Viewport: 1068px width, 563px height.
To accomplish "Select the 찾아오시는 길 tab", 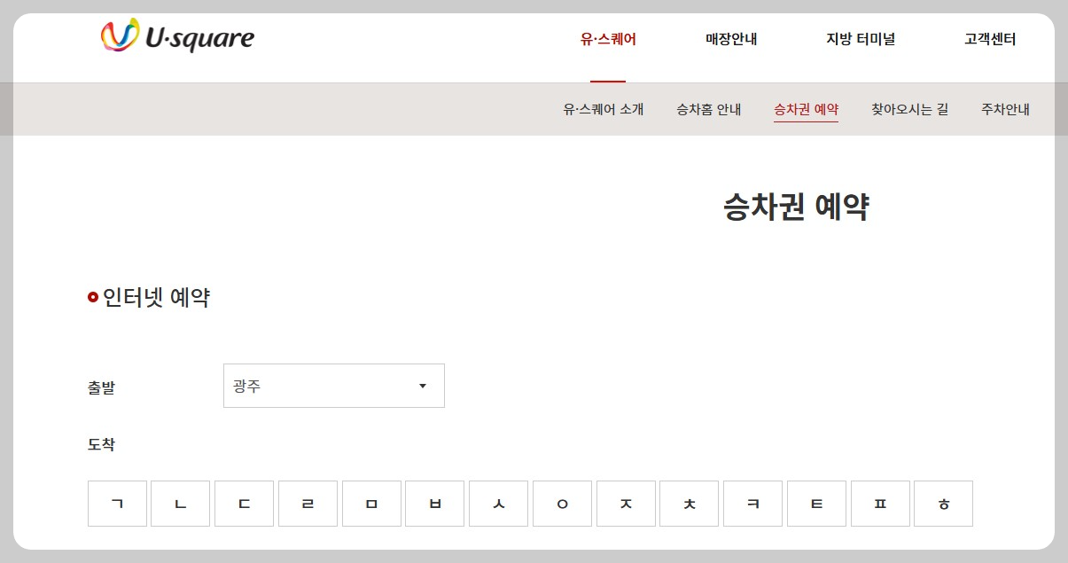I will [909, 108].
